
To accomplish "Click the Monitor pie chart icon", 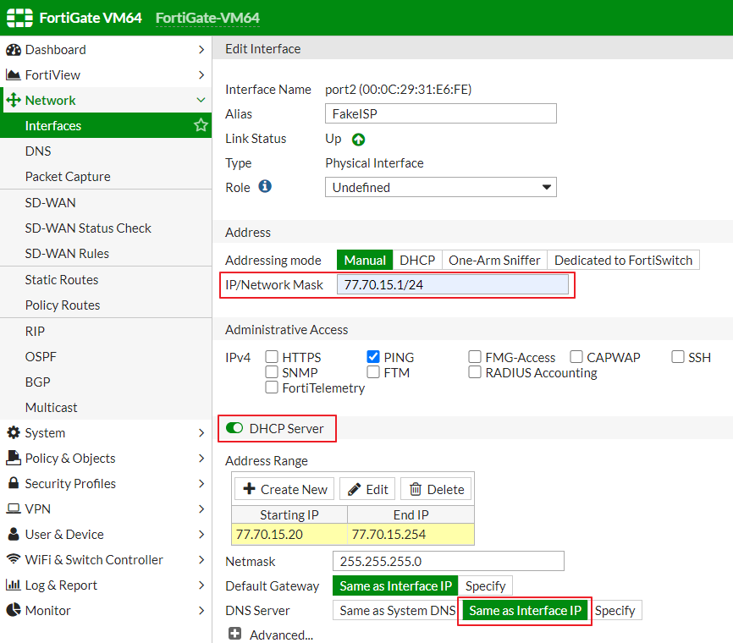I will (14, 610).
